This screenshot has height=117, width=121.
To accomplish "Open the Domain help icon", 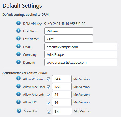I will point(18,62).
